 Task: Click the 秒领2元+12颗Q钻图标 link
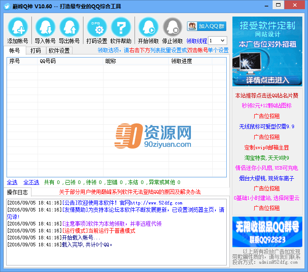coord(267,105)
